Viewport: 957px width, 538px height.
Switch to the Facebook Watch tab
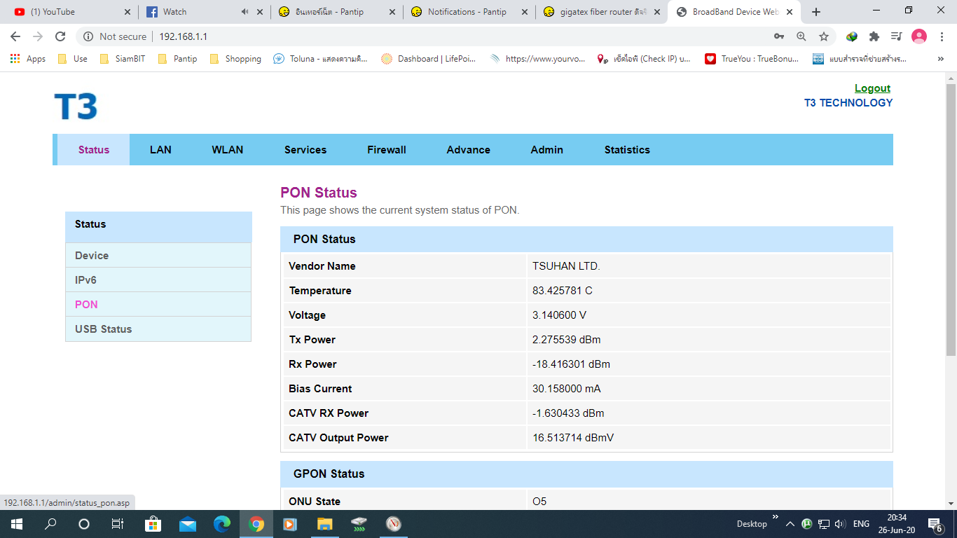pos(202,12)
